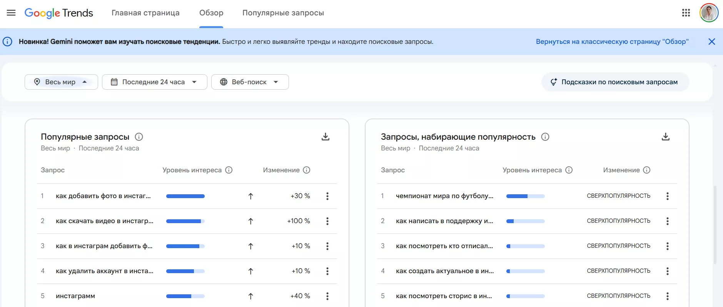This screenshot has width=723, height=307.
Task: Select query 'чемпионат мира по футболу…'
Action: point(444,196)
